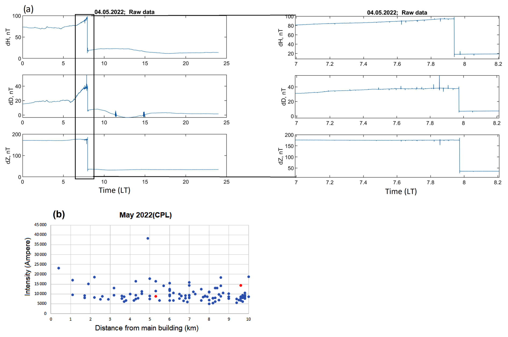This screenshot has height=337, width=508.
Task: Click the "04.05.2022; Raw data" title of zoomed 7–8.2 plot
Action: (x=397, y=13)
